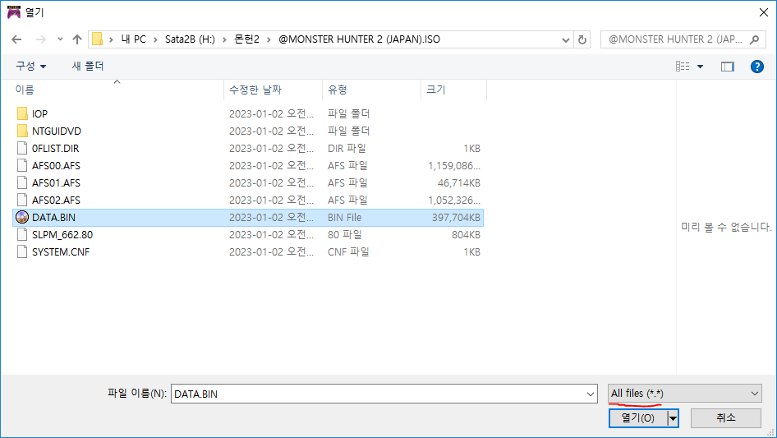Change view layout icon
Viewport: 777px width, 438px height.
pos(683,66)
